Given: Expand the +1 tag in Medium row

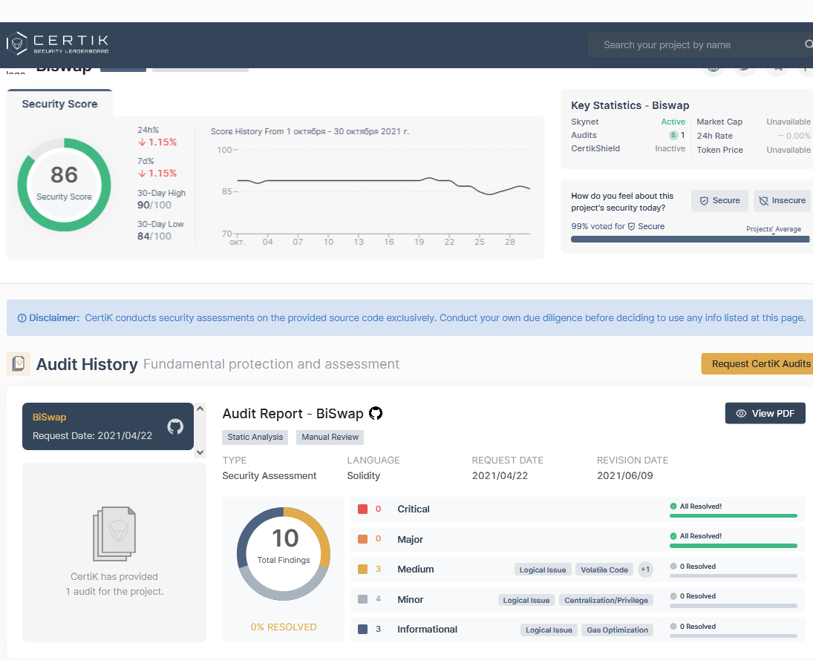Looking at the screenshot, I should (645, 570).
